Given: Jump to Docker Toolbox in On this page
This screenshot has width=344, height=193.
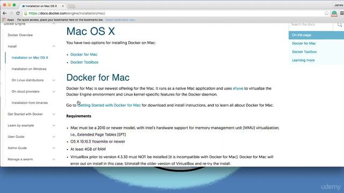Looking at the screenshot, I should pos(304,52).
